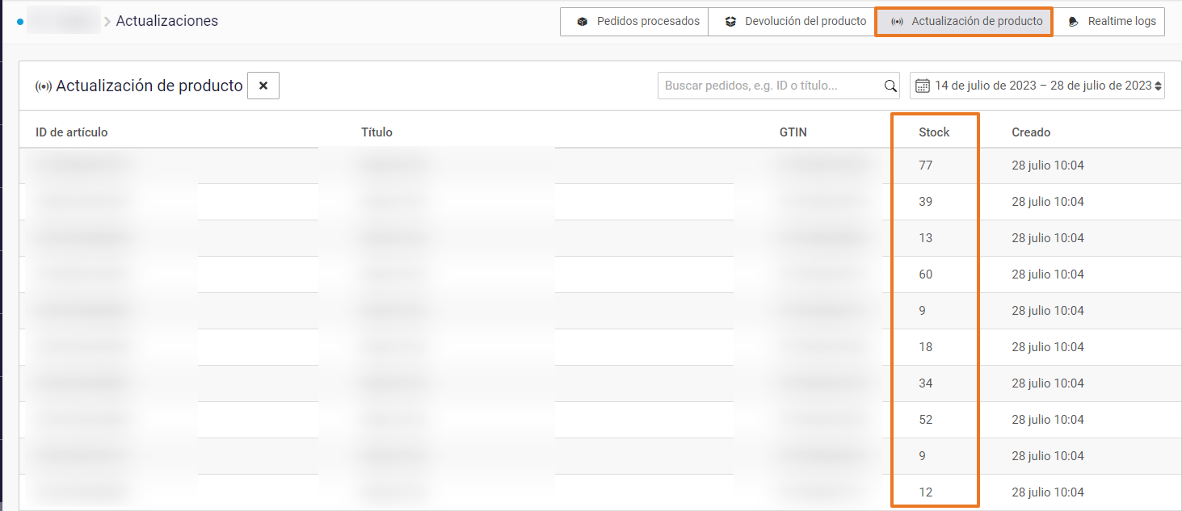Click the magnifying glass search icon
1182x511 pixels.
coord(890,86)
